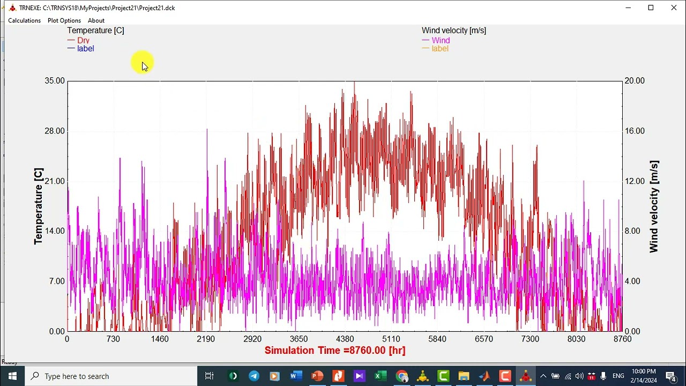Open the clock showing 10:00 PM

643,376
